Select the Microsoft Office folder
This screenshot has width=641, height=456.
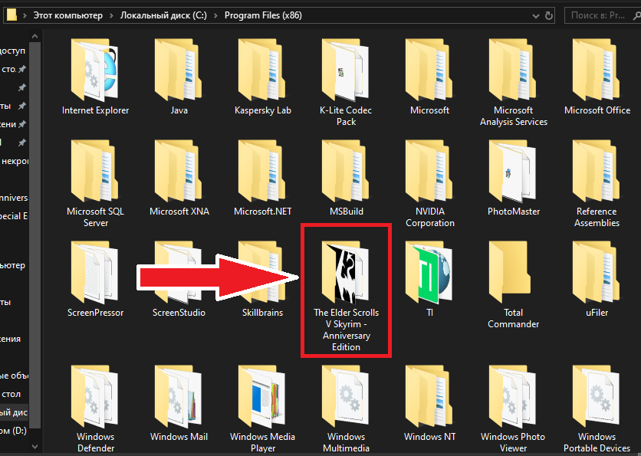[x=597, y=77]
